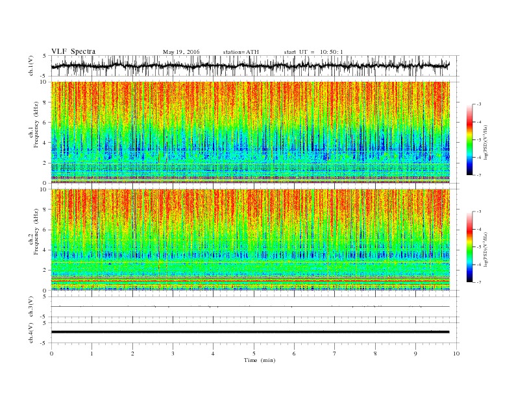Click the time axis tick label "1"
514x397 pixels.
(x=92, y=354)
